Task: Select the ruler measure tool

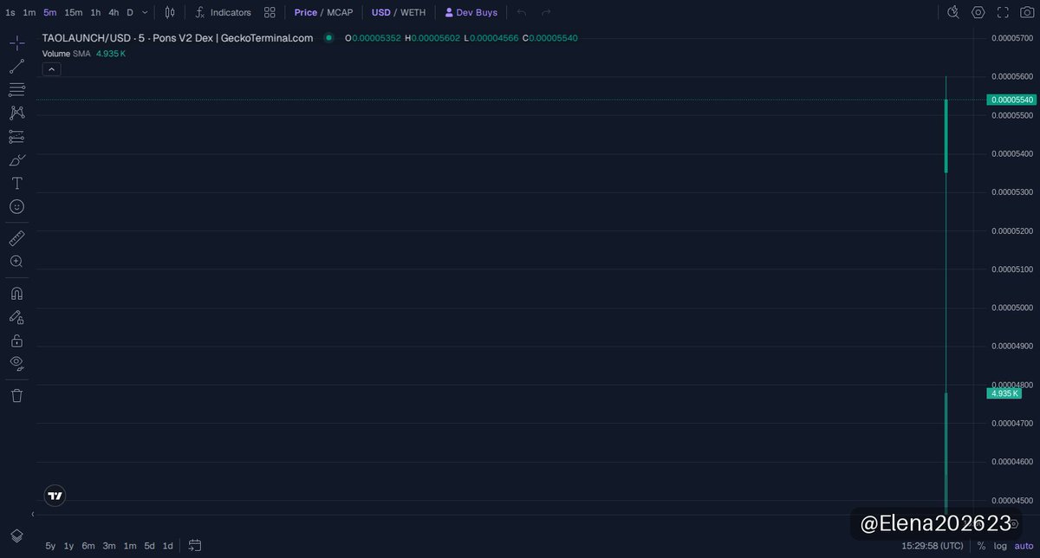Action: 16,237
